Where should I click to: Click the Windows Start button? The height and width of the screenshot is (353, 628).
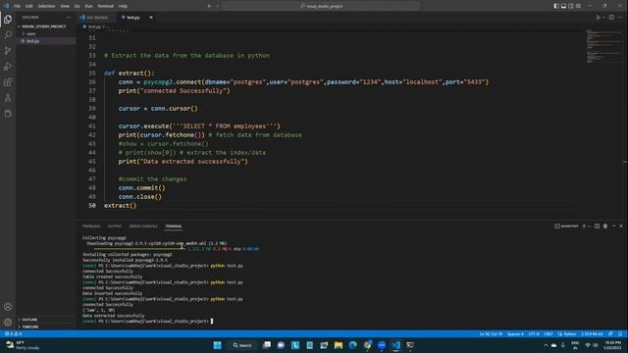click(x=218, y=345)
